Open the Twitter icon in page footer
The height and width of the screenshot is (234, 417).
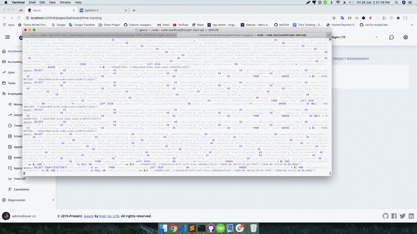403,216
